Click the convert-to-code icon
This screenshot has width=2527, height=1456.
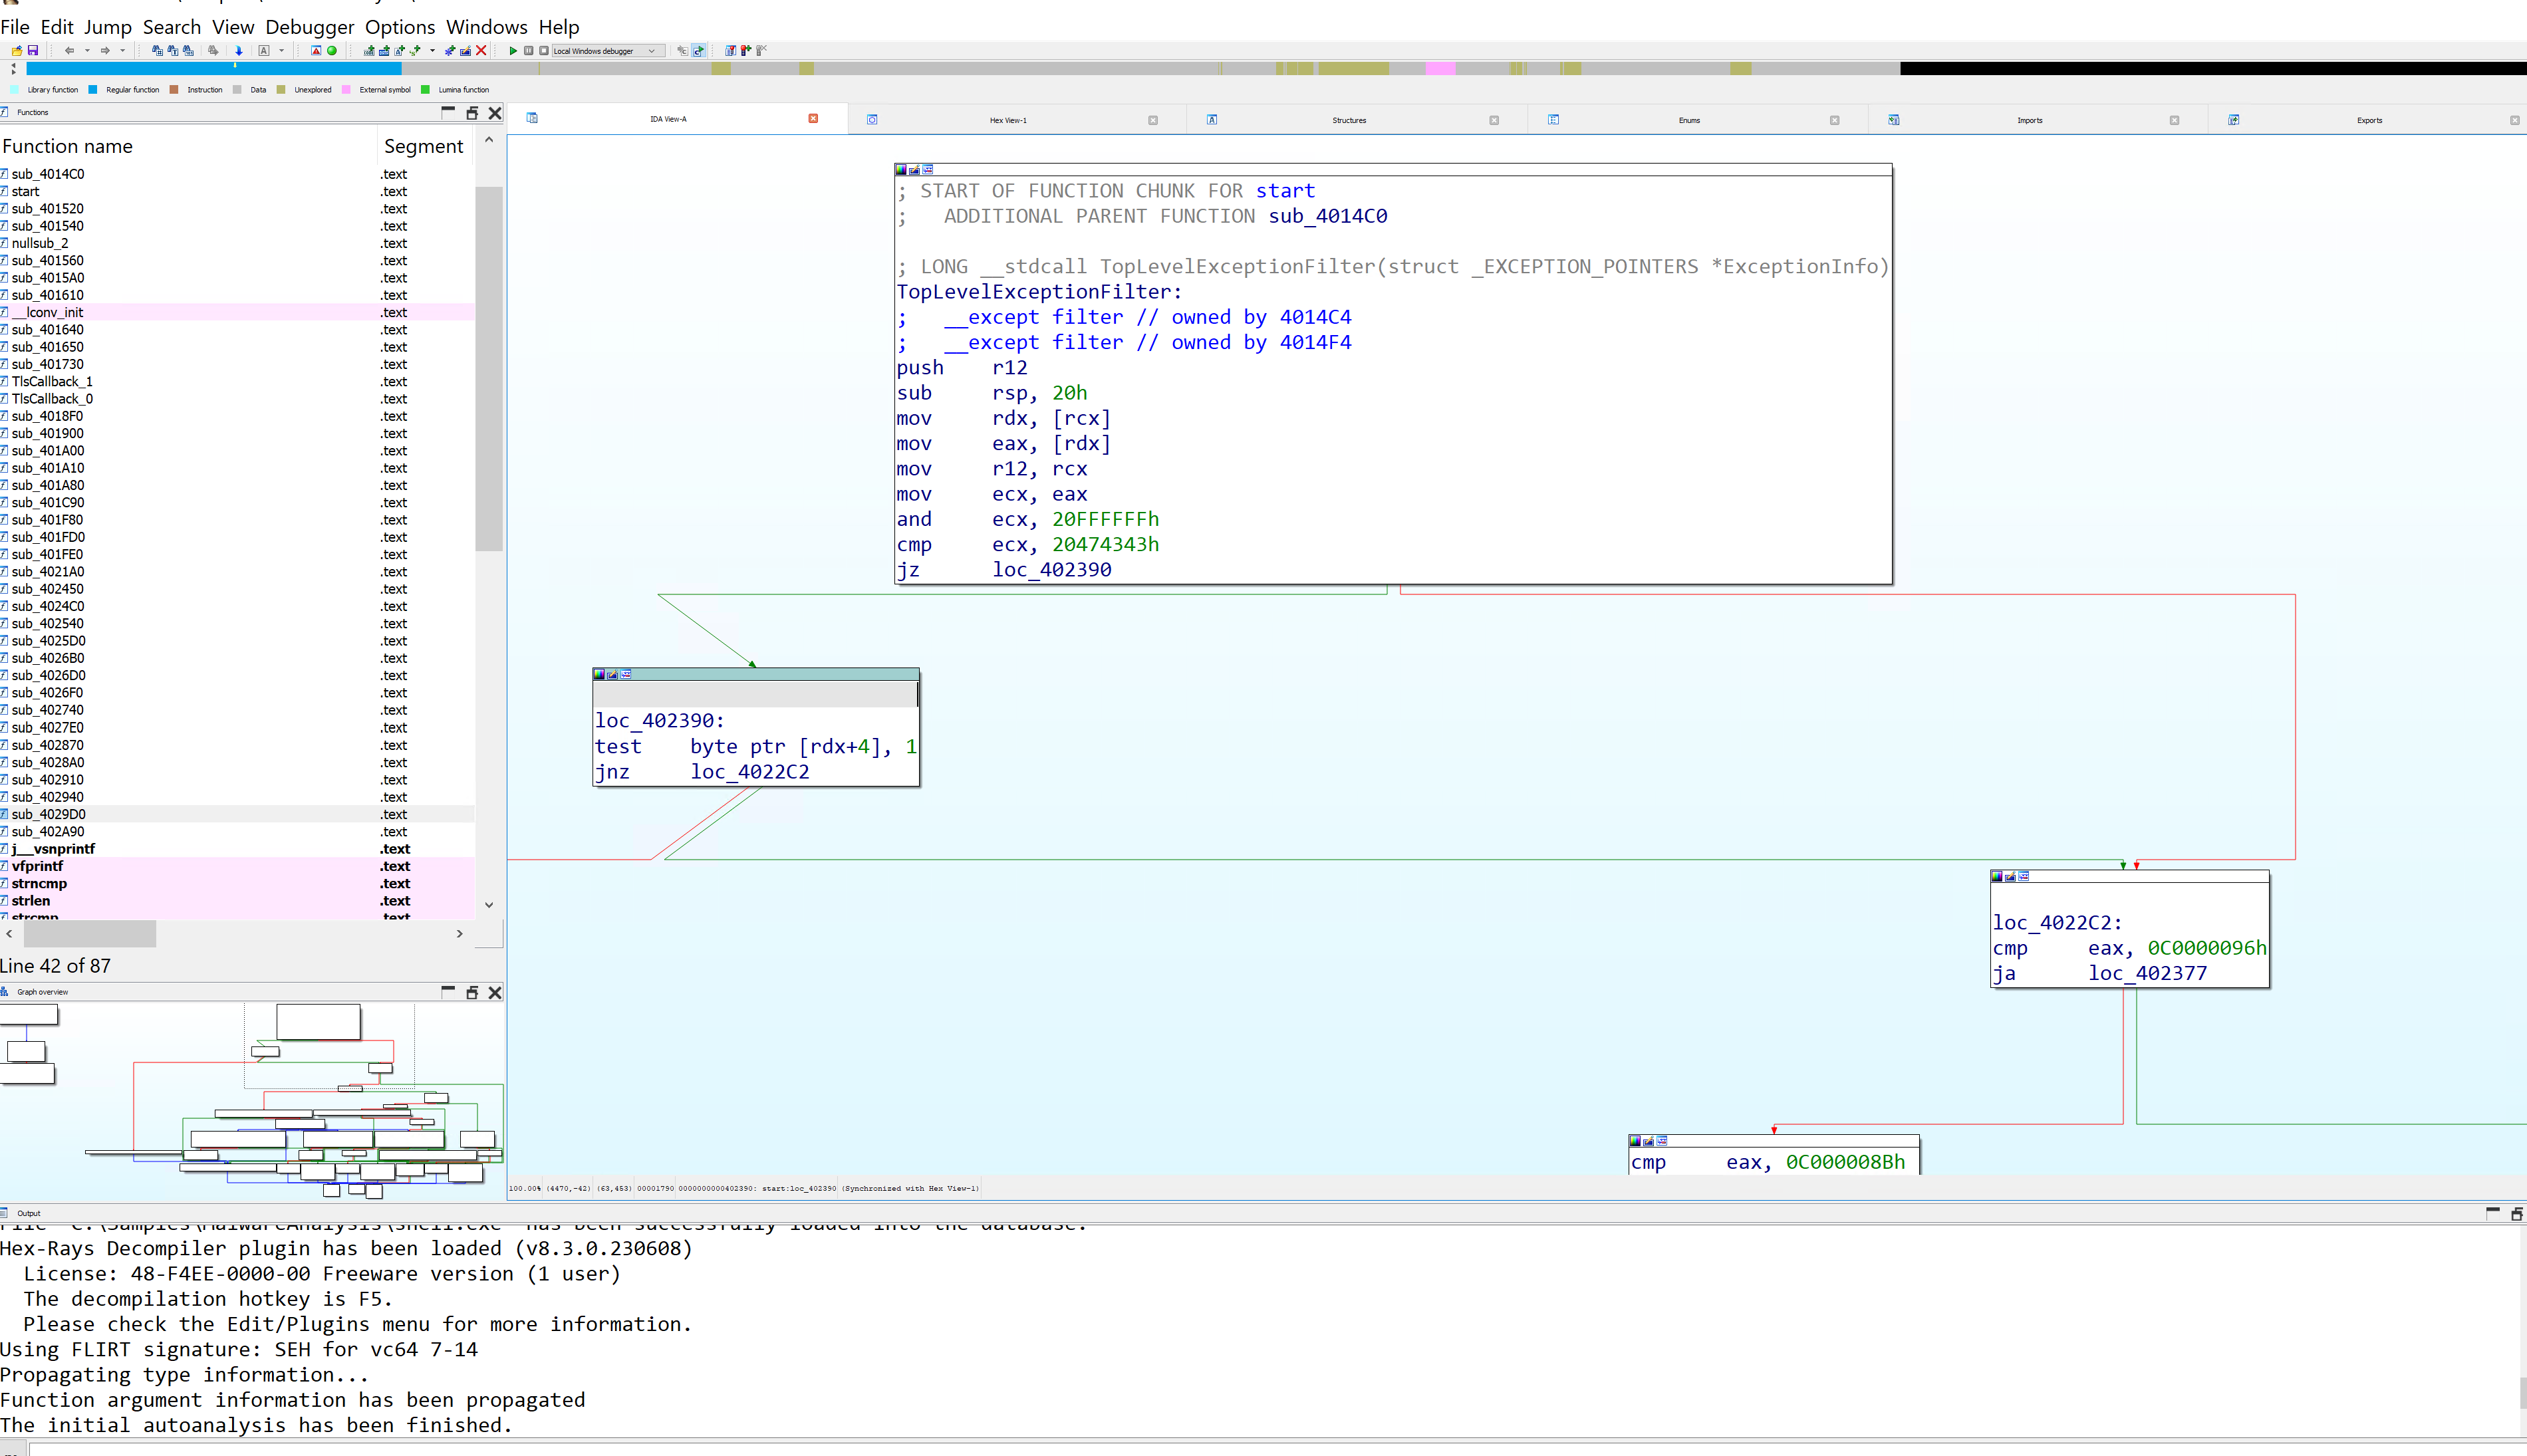369,51
